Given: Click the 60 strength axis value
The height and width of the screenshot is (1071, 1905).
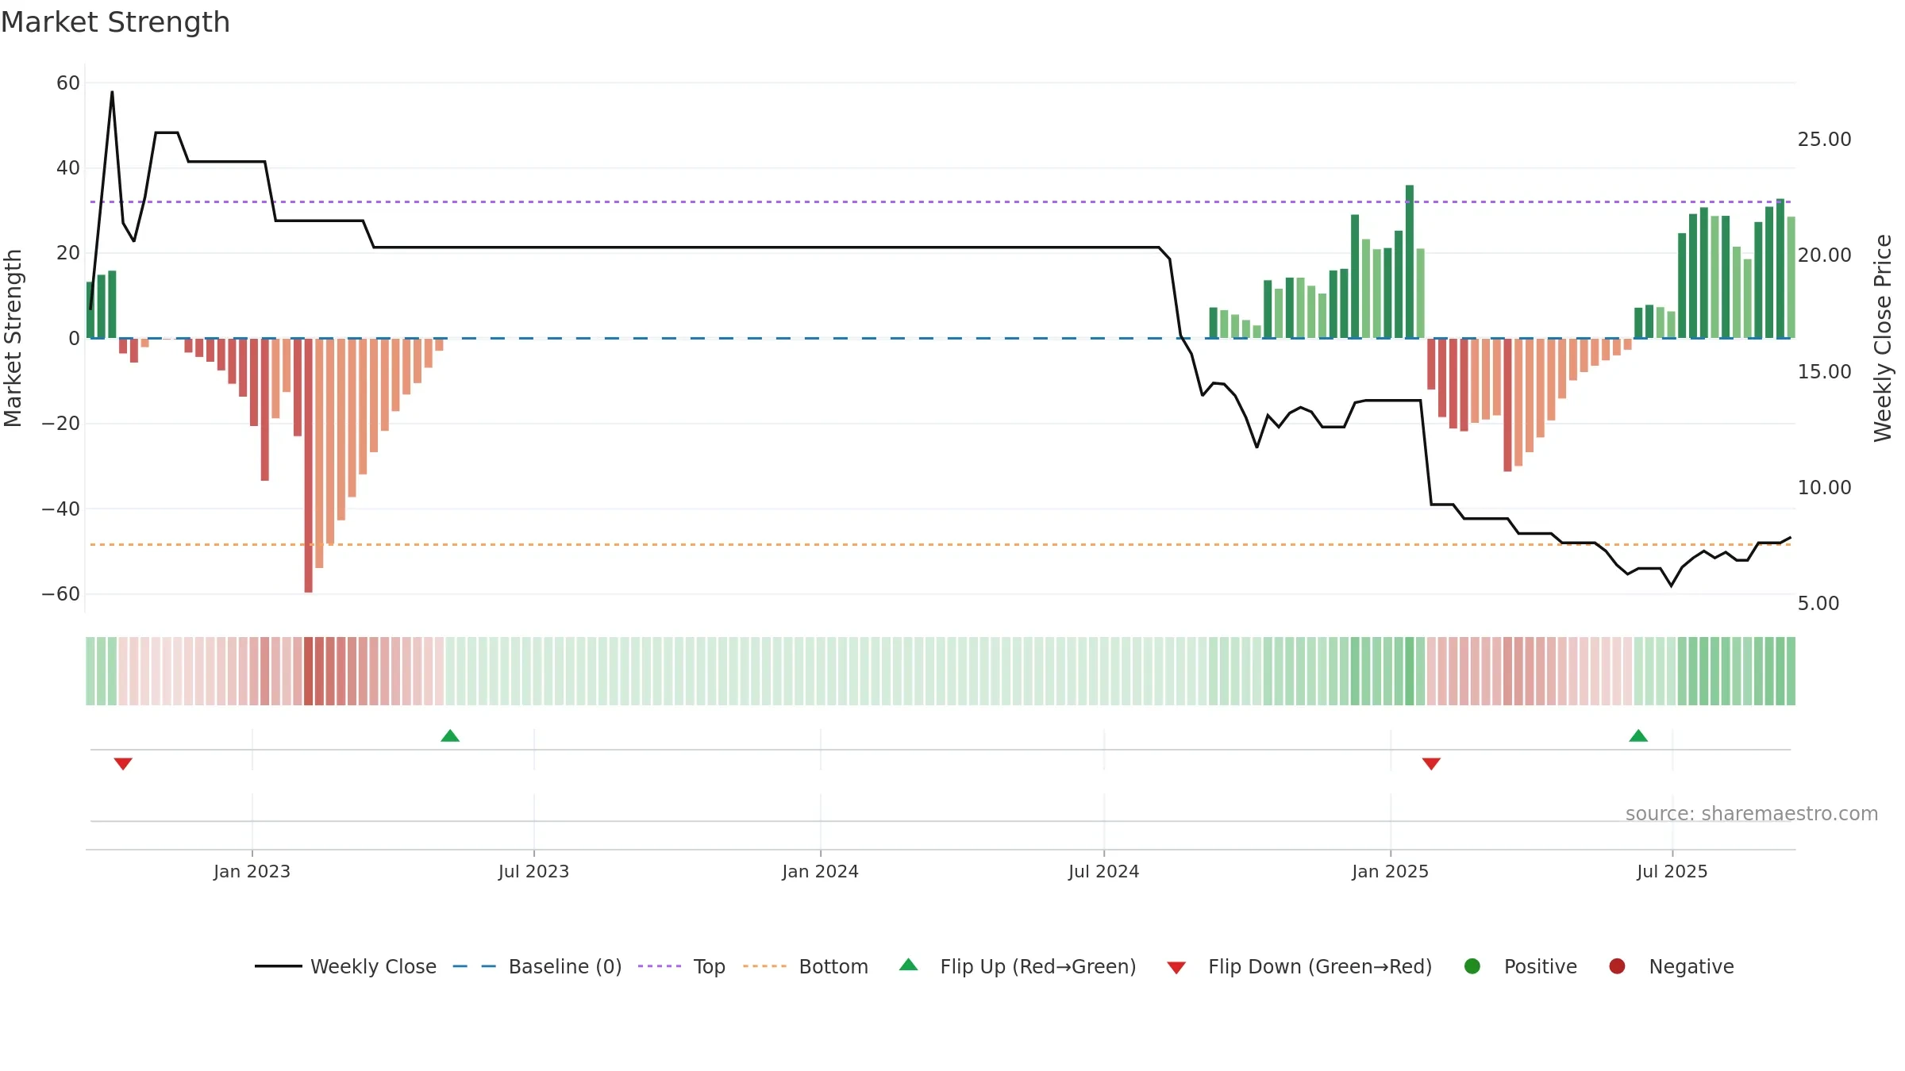Looking at the screenshot, I should click(x=68, y=83).
